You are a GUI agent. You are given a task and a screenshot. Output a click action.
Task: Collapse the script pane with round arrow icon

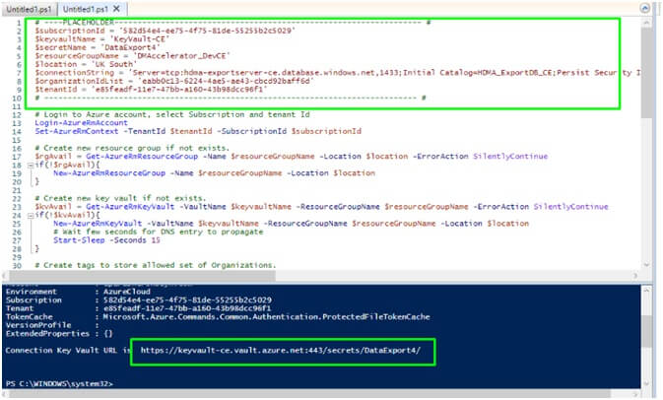644,8
